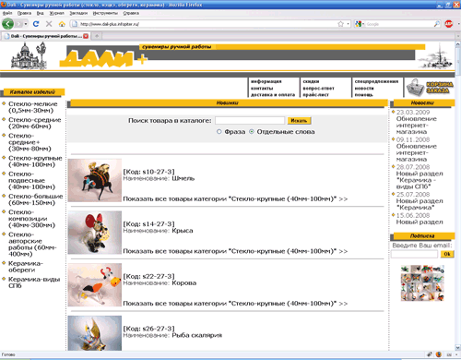
Task: Open the новости link in top menu
Action: [x=364, y=89]
